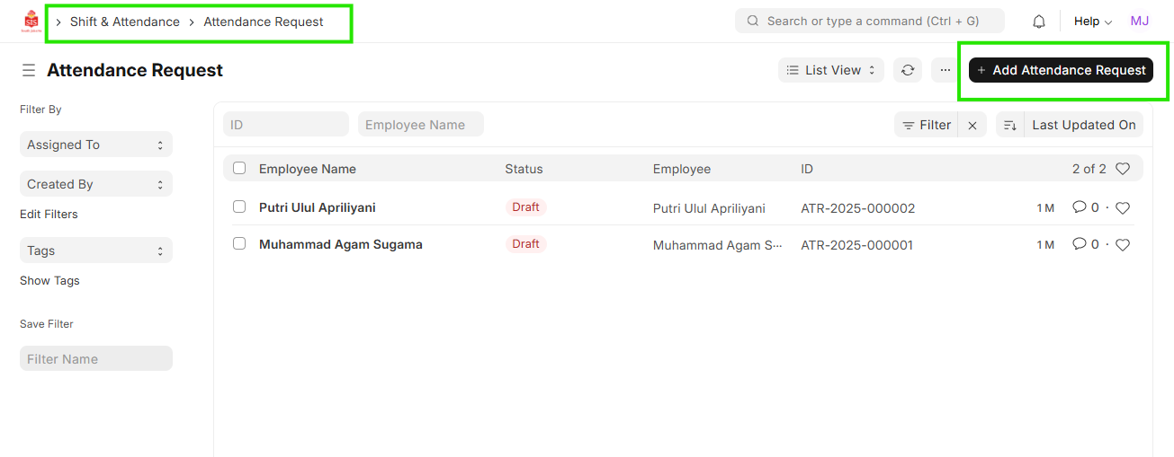The height and width of the screenshot is (457, 1174).
Task: Refresh the attendance request list
Action: pos(908,70)
